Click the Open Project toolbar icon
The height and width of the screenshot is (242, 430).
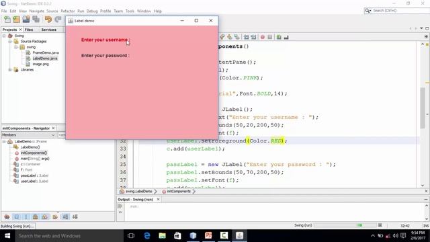click(x=26, y=19)
